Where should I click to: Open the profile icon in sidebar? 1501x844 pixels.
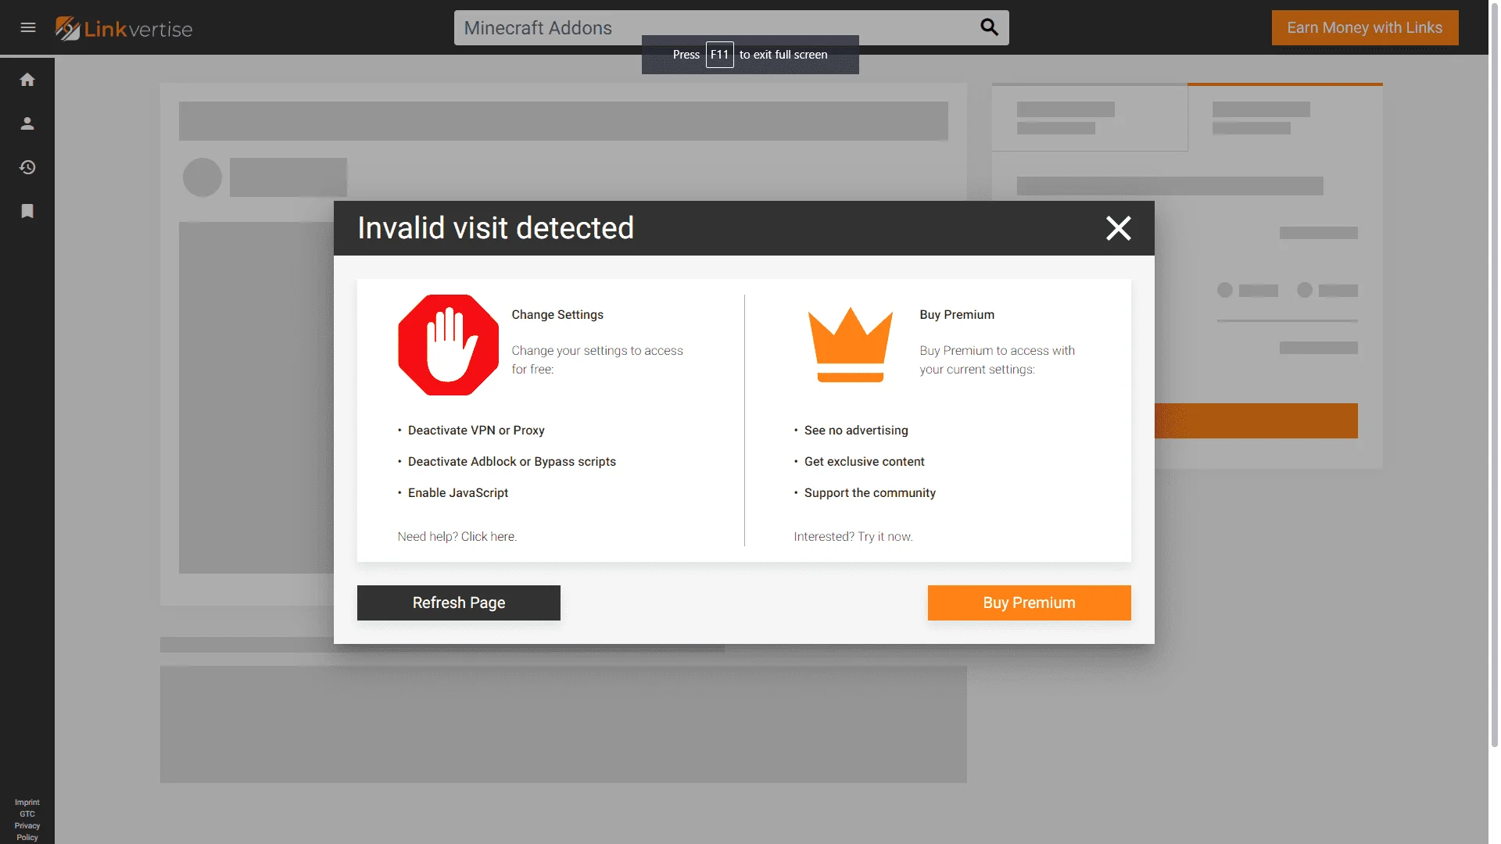pos(27,123)
